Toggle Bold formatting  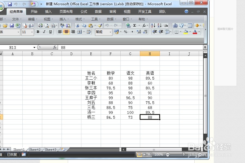[38, 32]
